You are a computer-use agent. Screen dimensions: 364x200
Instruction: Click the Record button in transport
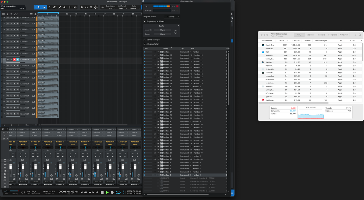(112, 192)
